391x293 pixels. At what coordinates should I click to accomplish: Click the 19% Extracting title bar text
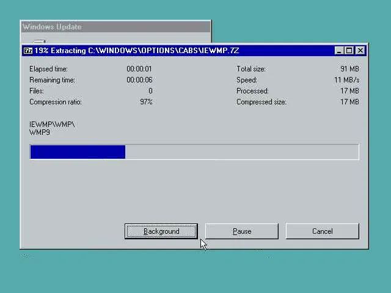pos(137,51)
